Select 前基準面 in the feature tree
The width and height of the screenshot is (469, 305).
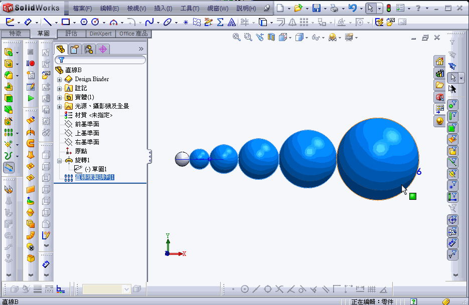pyautogui.click(x=87, y=124)
